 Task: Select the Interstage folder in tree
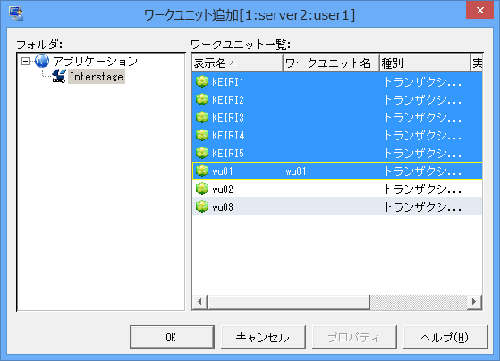coord(97,77)
